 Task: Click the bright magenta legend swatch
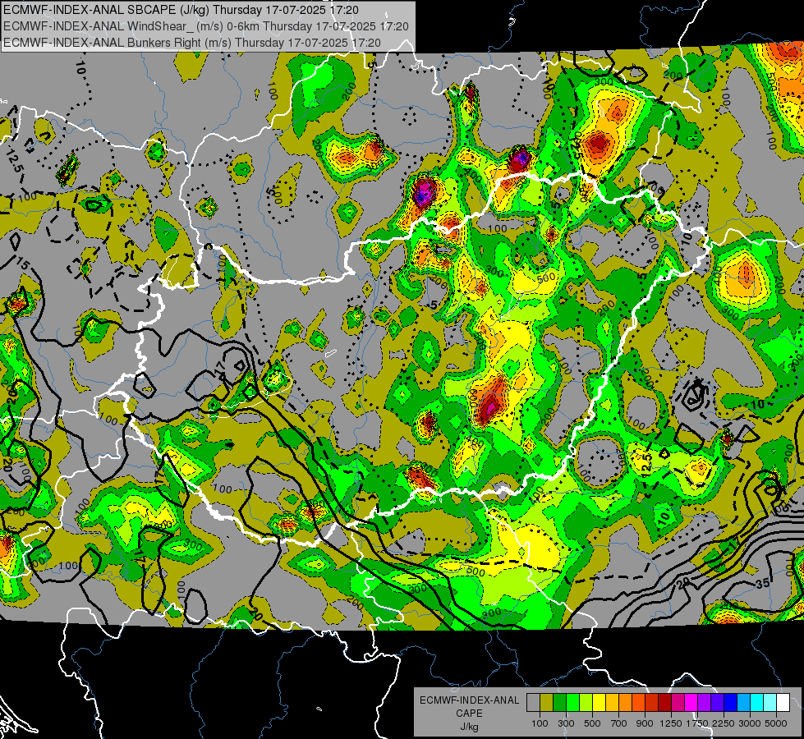click(691, 703)
